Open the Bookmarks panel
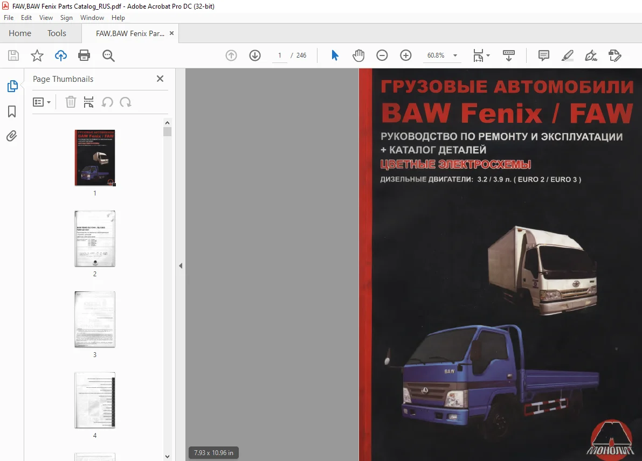 (12, 111)
